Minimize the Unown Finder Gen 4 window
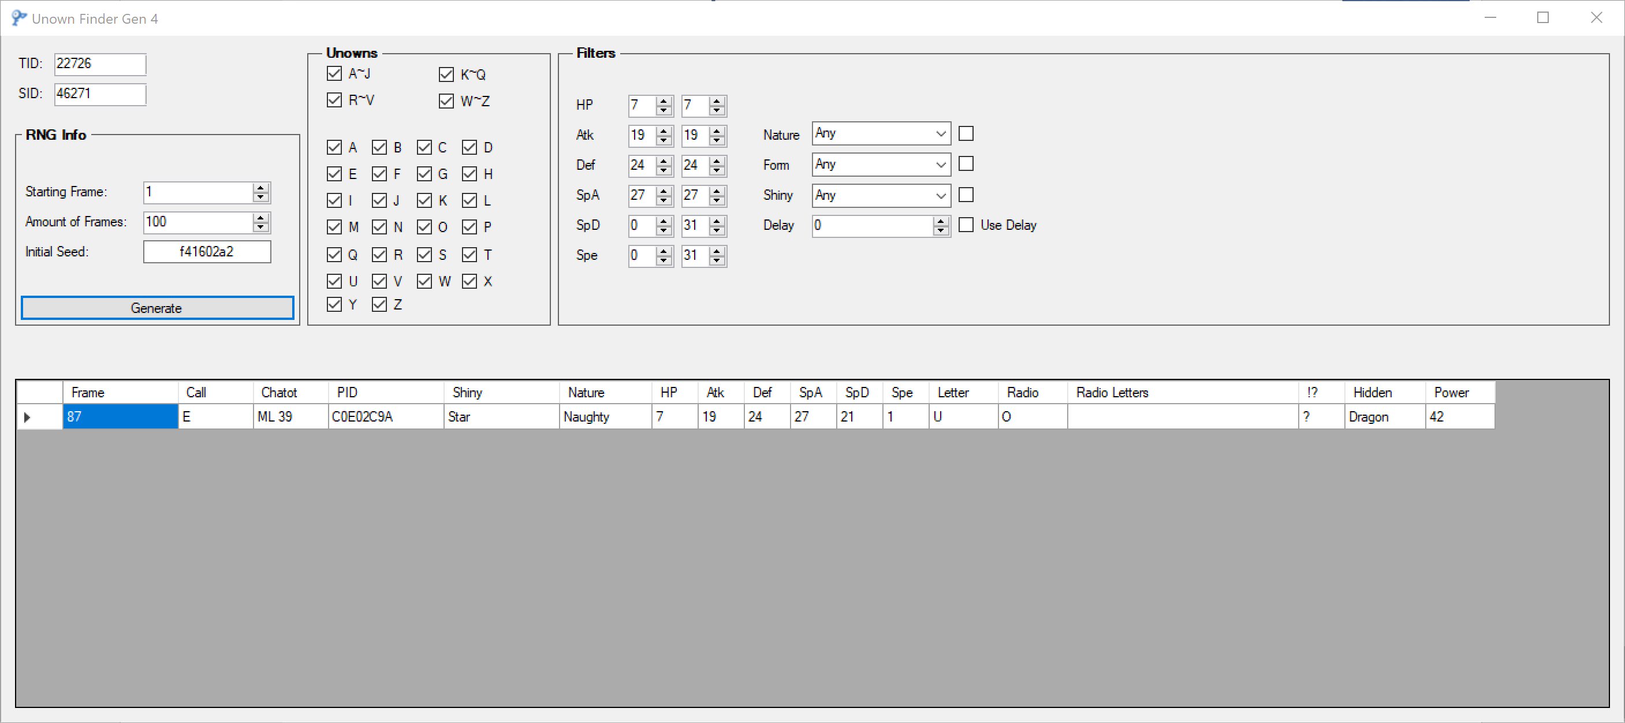Viewport: 1625px width, 723px height. pos(1490,18)
